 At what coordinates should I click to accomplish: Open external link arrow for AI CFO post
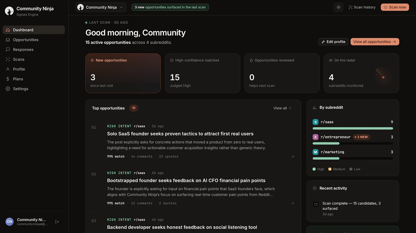click(x=293, y=203)
